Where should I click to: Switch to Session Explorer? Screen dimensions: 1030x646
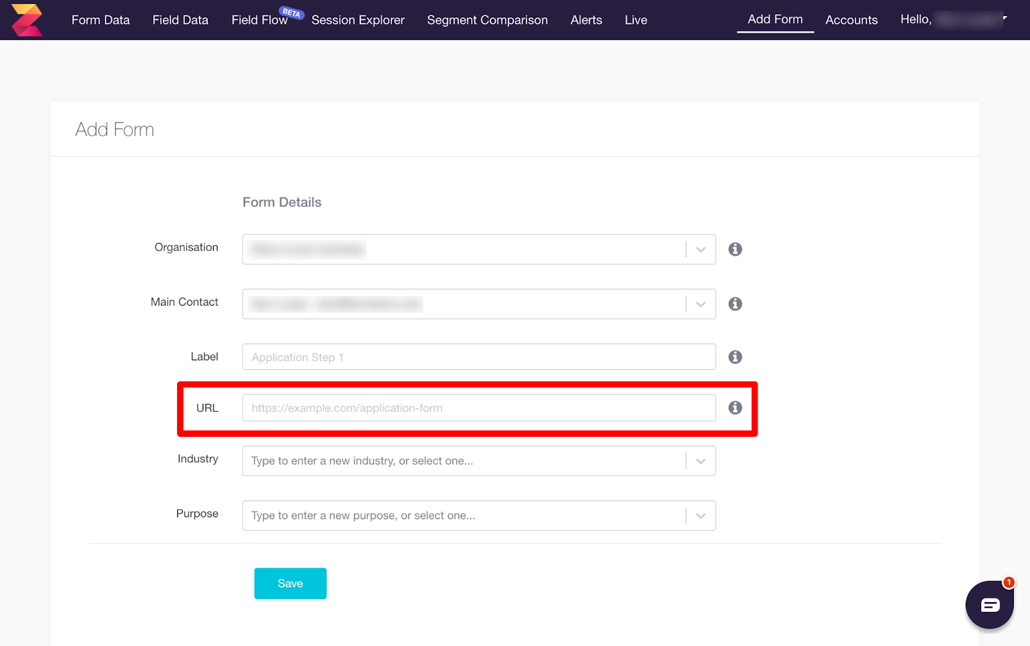pos(357,20)
